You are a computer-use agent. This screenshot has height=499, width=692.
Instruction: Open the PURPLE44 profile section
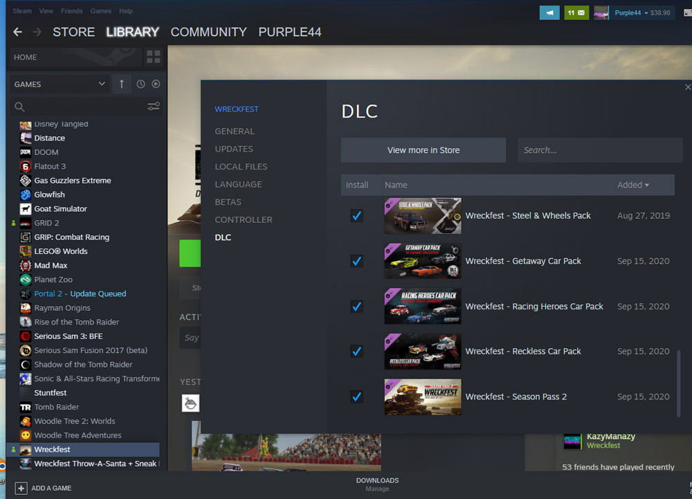point(289,32)
